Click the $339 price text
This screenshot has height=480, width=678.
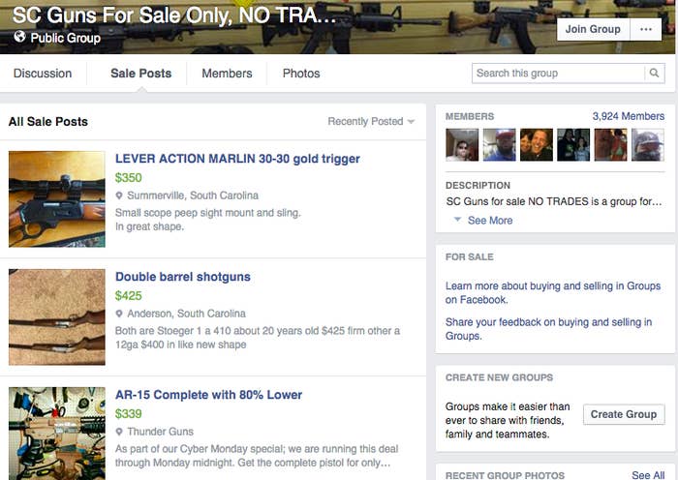pos(129,413)
